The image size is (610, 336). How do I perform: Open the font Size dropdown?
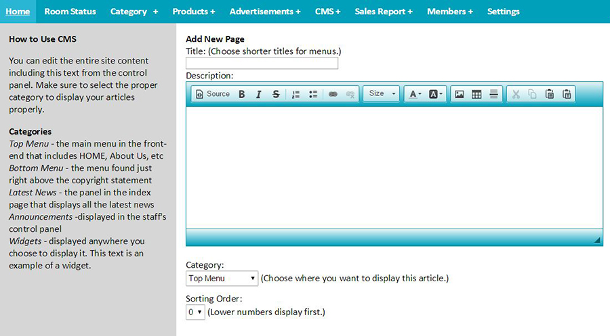click(x=382, y=94)
